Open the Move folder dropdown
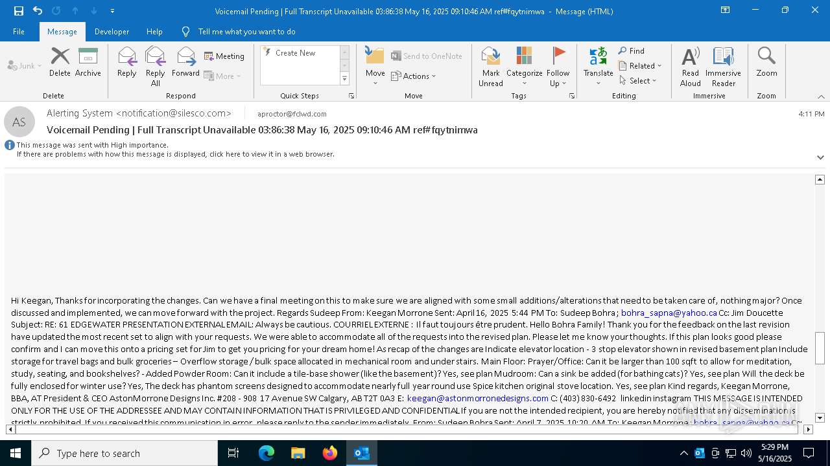The height and width of the screenshot is (466, 830). (375, 67)
